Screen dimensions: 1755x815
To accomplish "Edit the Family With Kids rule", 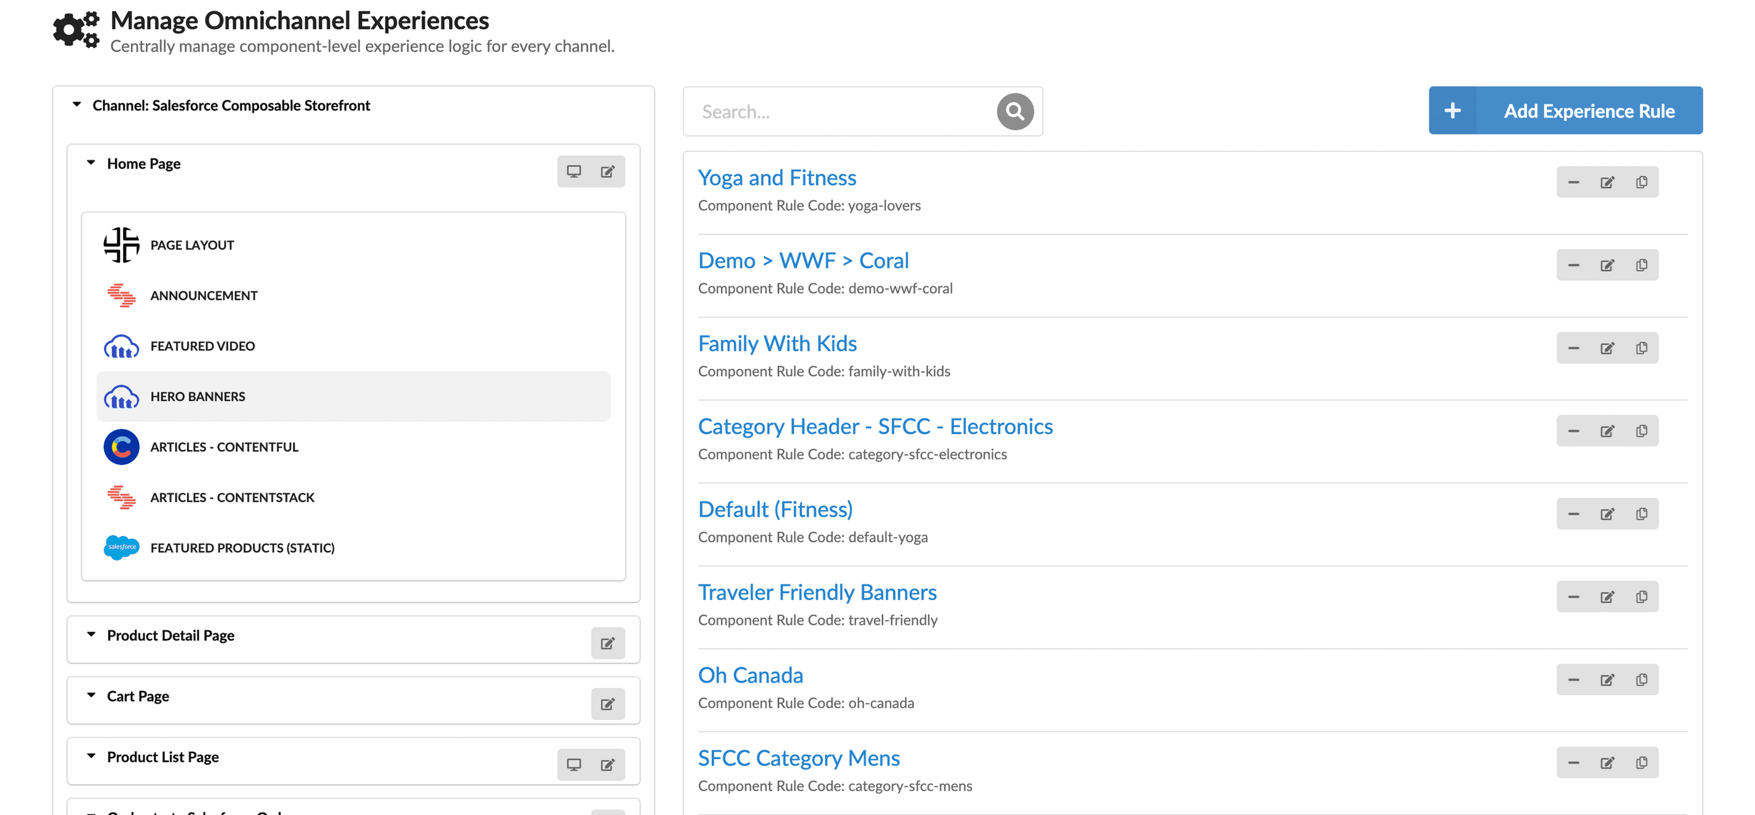I will click(x=1607, y=348).
